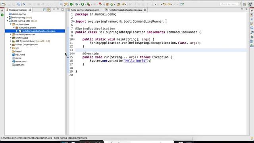The image size is (254, 143).
Task: Expand the src/test/java folder
Action: pos(11,38)
